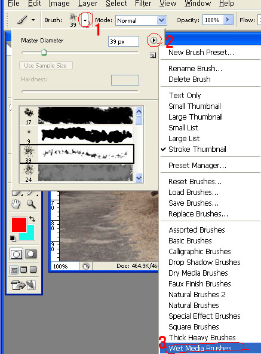This screenshot has width=261, height=354.
Task: Load the Thick Heavy Brushes set
Action: click(202, 338)
